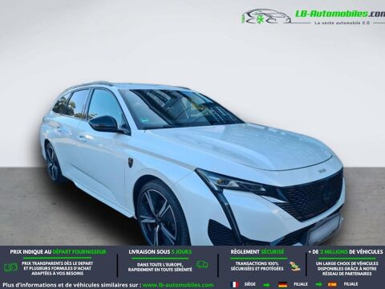This screenshot has width=385, height=289.
Task: Click the French flag icon
Action: coord(235,284)
